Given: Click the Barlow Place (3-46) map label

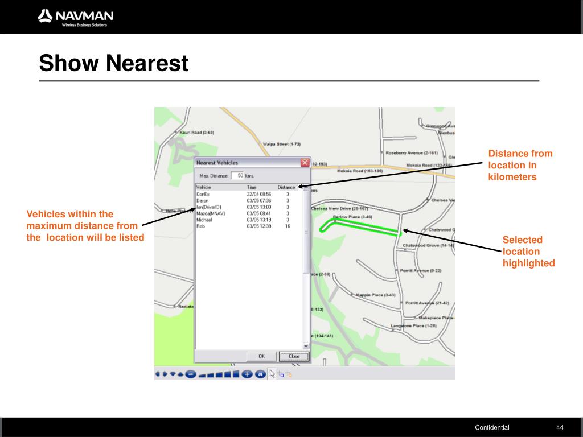Looking at the screenshot, I should pos(352,217).
